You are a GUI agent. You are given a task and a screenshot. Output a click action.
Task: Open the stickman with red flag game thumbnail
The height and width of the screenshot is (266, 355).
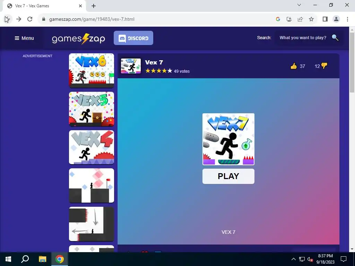92,186
